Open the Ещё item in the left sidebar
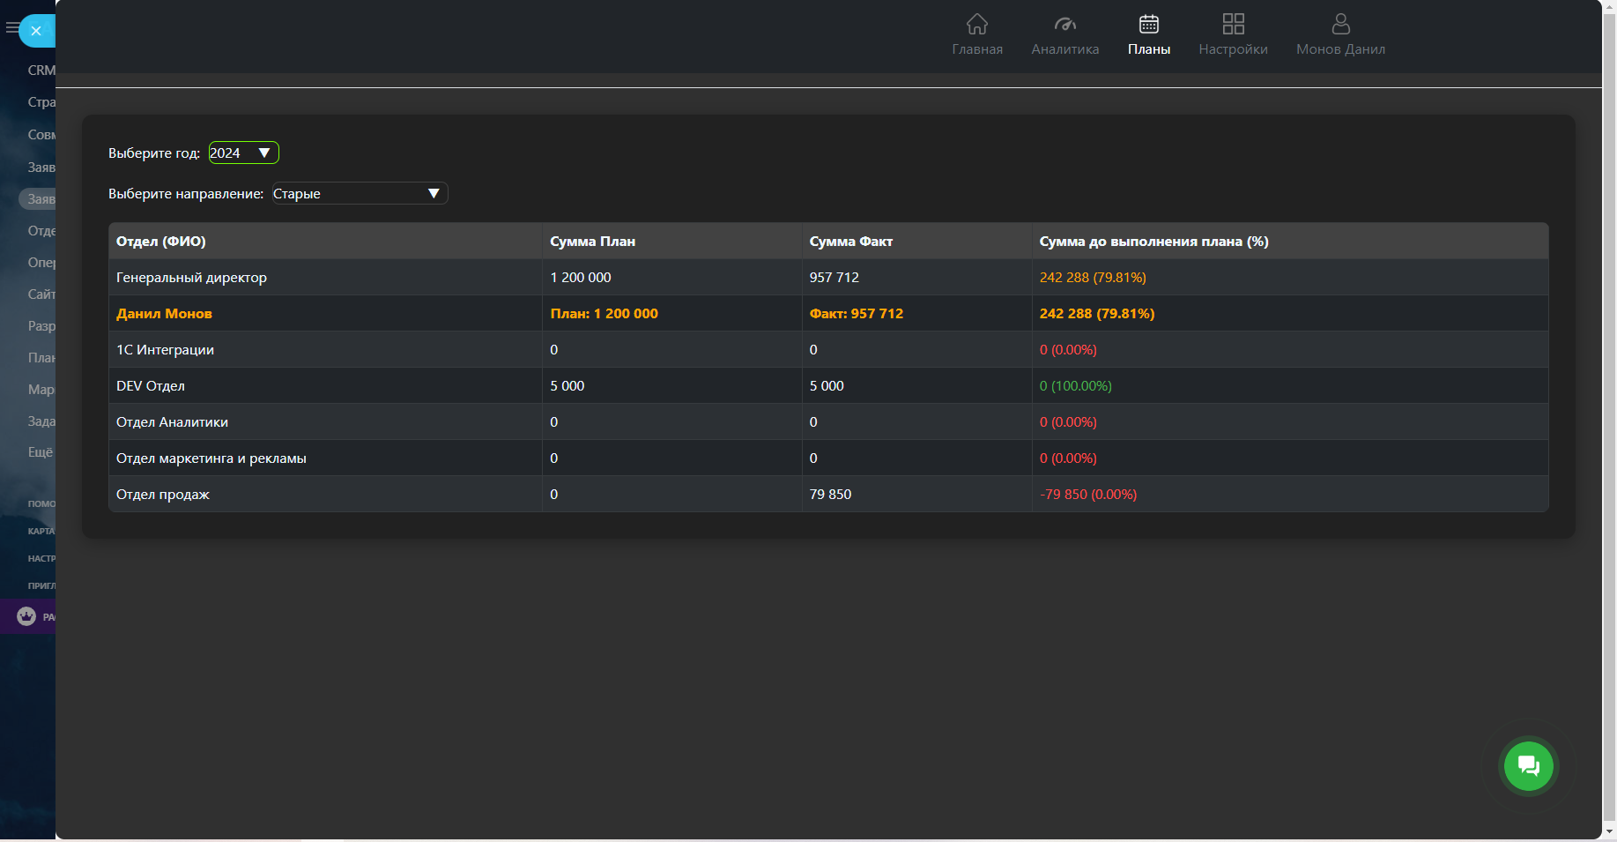Image resolution: width=1617 pixels, height=842 pixels. (40, 452)
